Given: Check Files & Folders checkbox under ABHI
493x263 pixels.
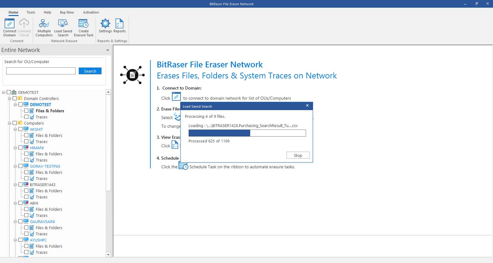Looking at the screenshot, I should coord(26,209).
